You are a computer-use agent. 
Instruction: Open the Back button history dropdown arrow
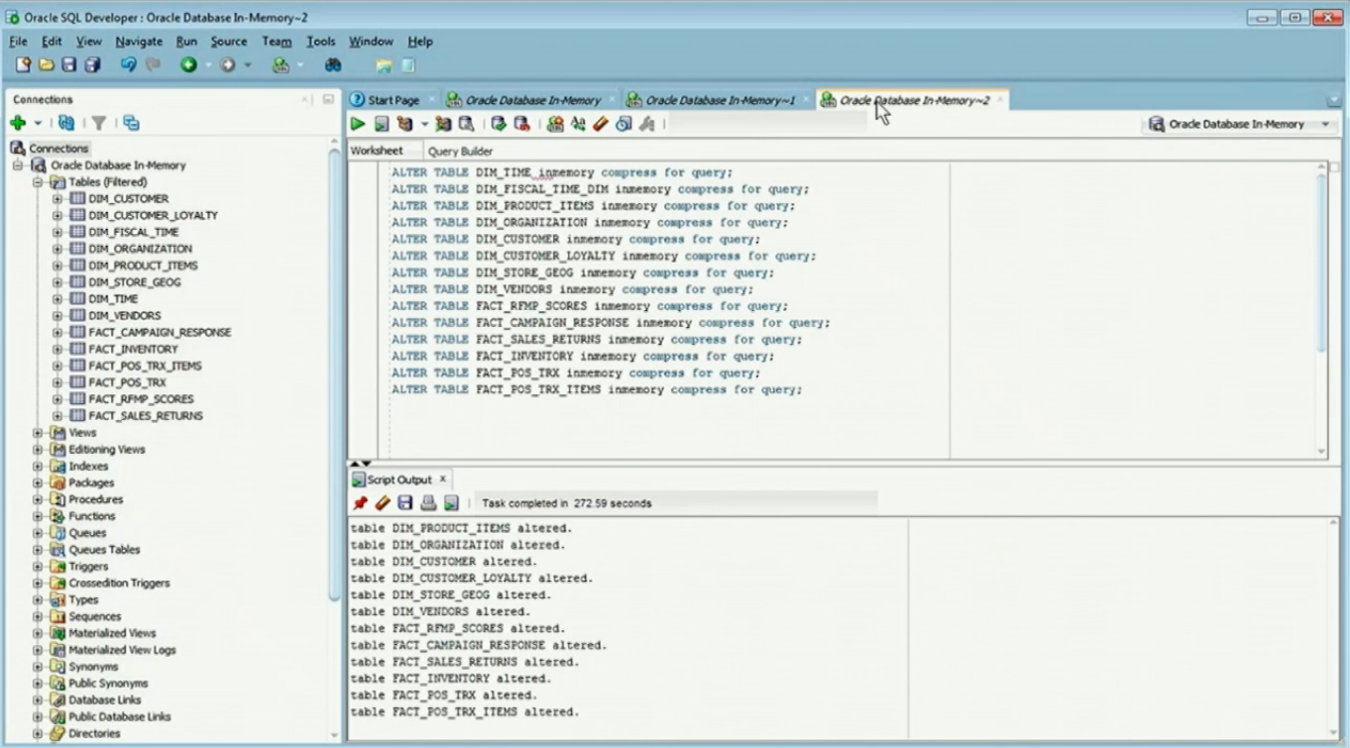tap(208, 66)
